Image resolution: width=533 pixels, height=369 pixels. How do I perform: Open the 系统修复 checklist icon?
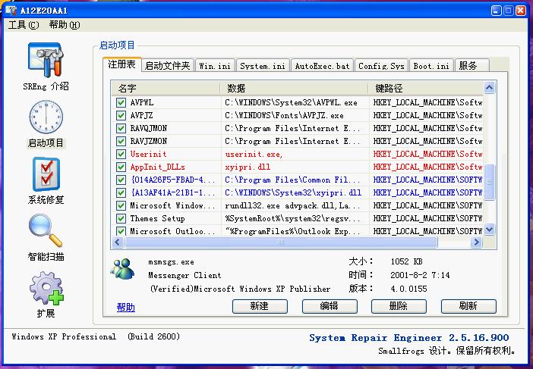coord(45,174)
